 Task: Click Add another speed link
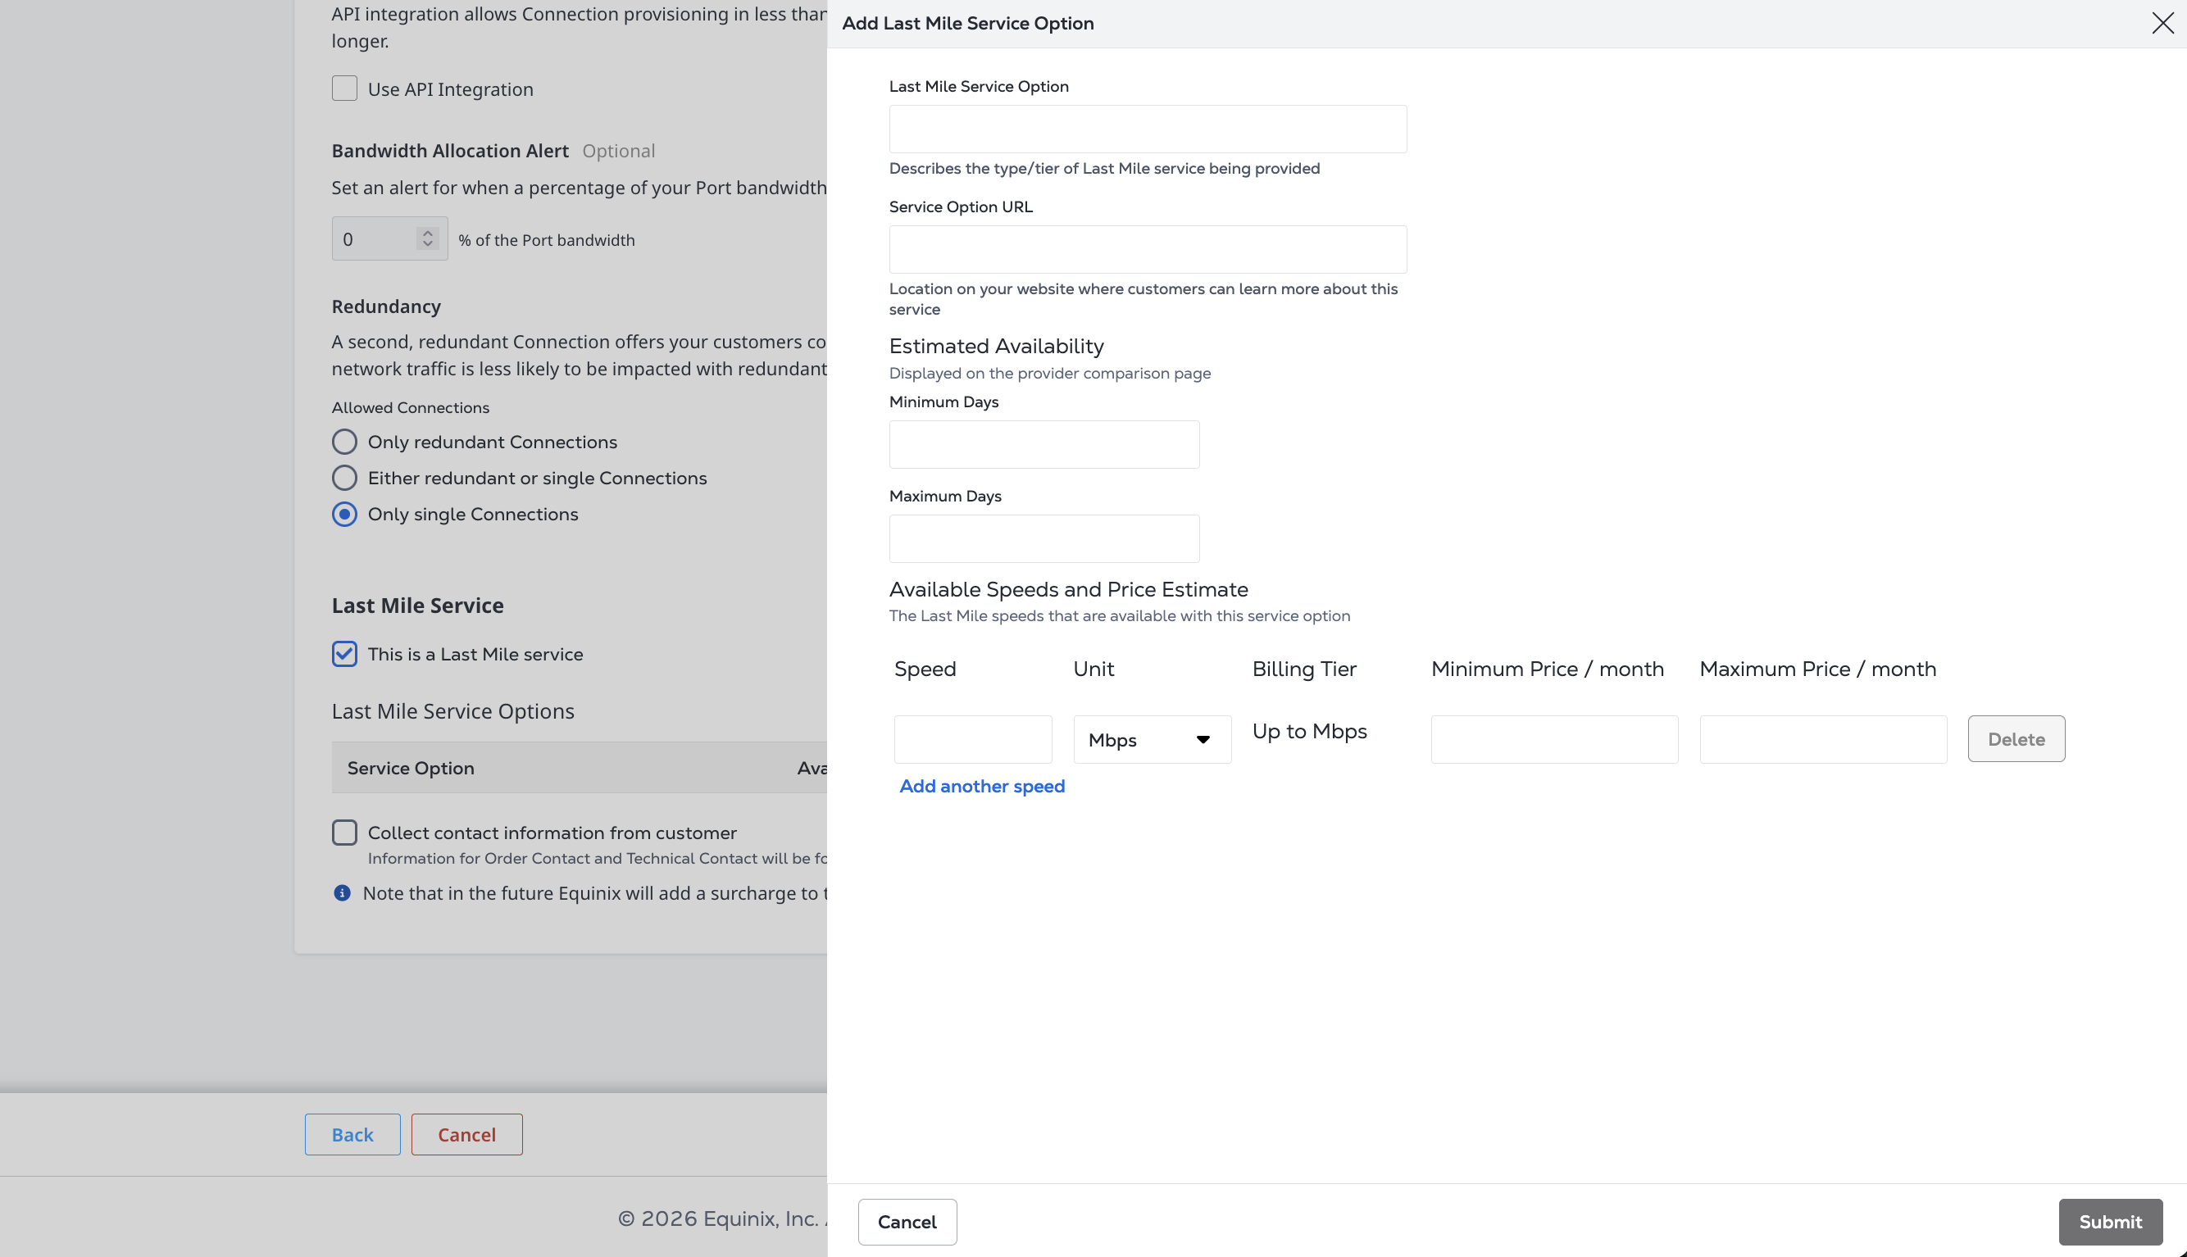(982, 786)
